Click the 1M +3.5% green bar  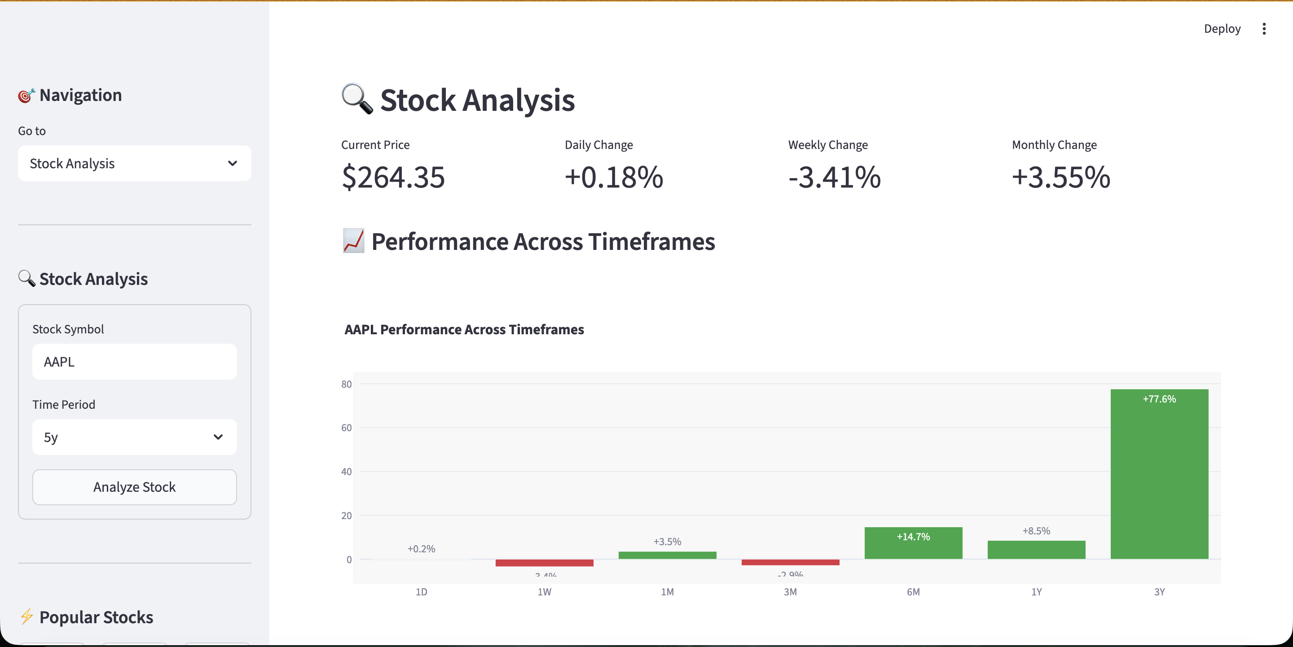coord(667,555)
